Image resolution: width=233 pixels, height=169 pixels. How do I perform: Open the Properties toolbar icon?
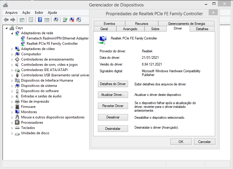click(31, 20)
